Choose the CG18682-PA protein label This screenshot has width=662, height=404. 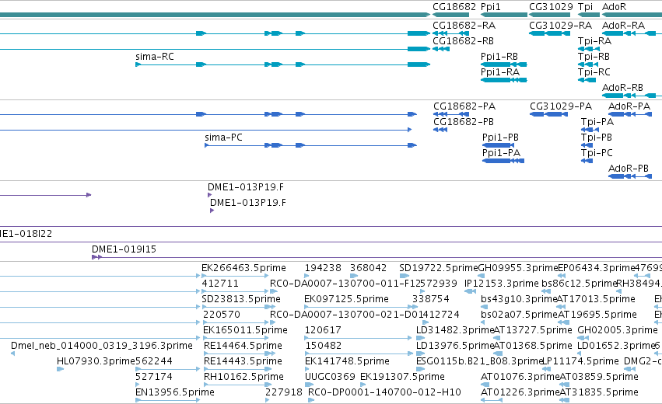pos(464,106)
